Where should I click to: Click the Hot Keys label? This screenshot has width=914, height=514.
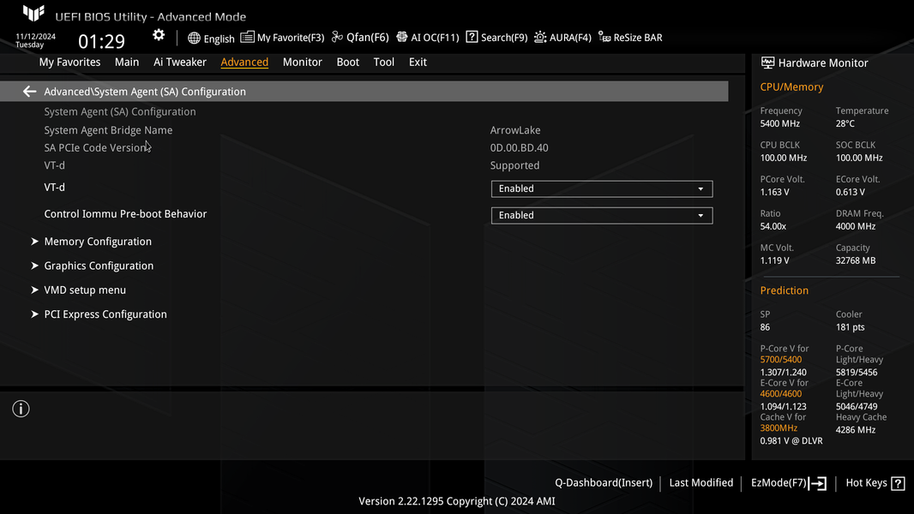[x=866, y=482]
